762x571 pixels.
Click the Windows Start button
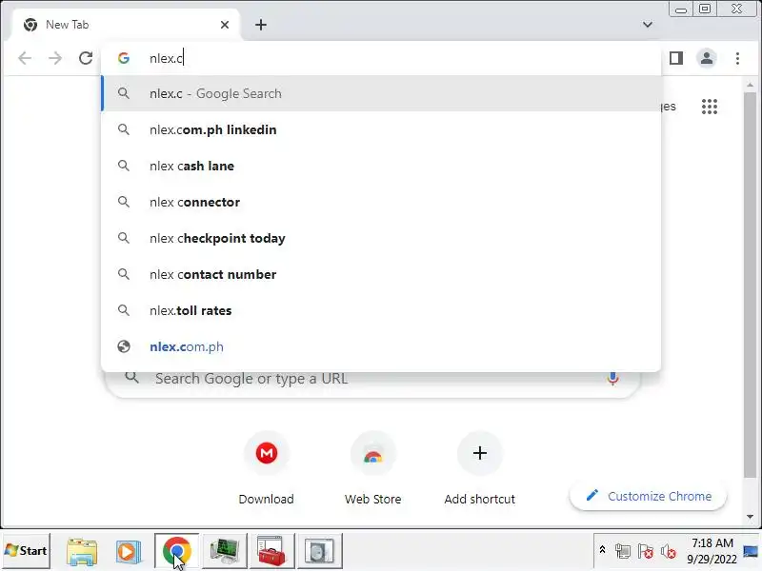(x=27, y=551)
